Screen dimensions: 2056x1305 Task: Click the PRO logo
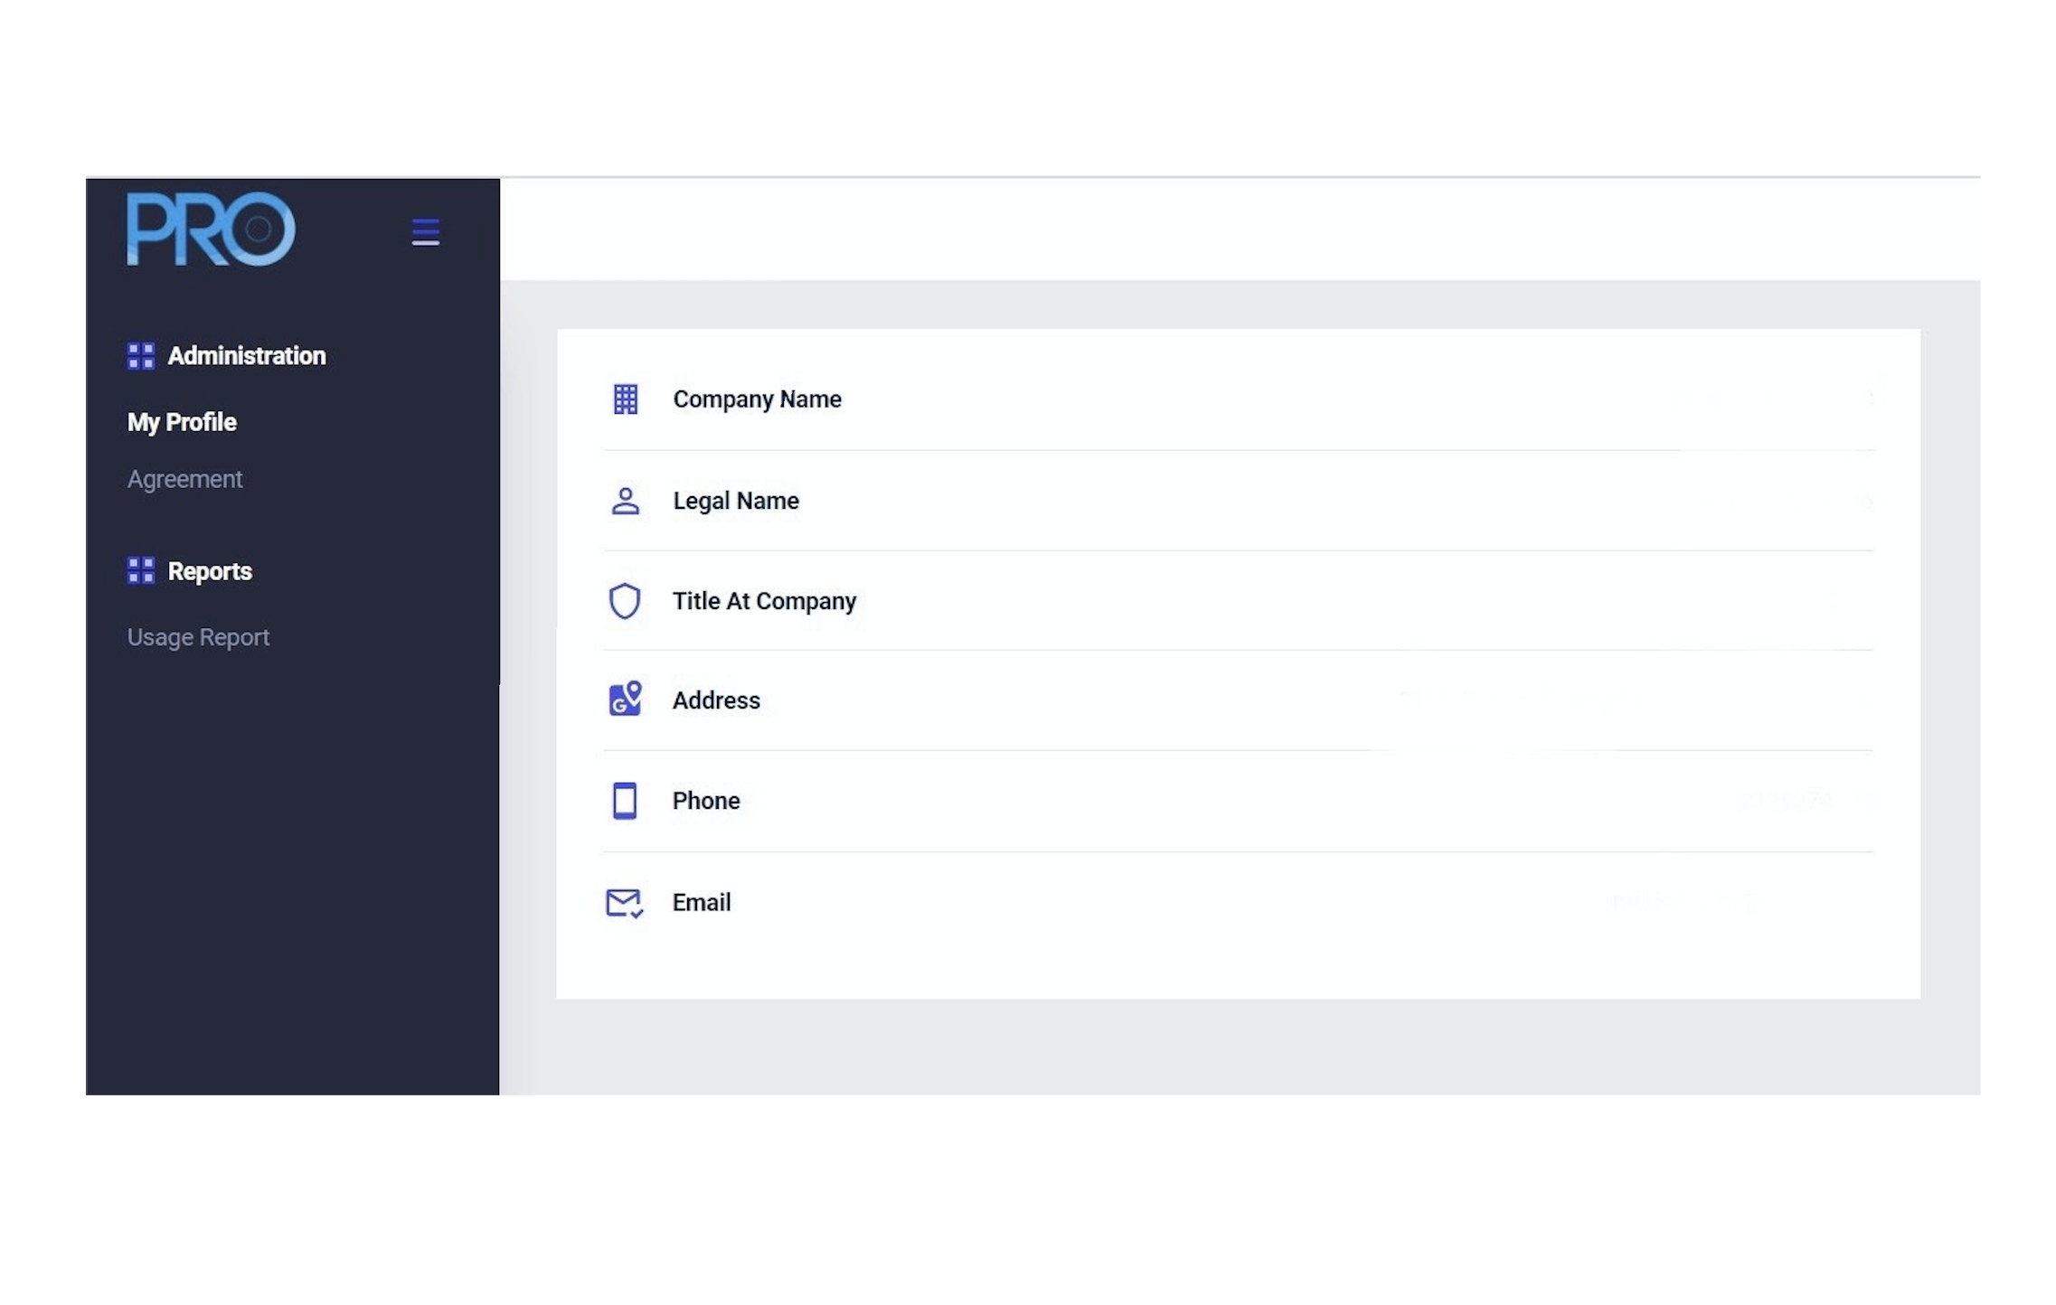pyautogui.click(x=210, y=230)
